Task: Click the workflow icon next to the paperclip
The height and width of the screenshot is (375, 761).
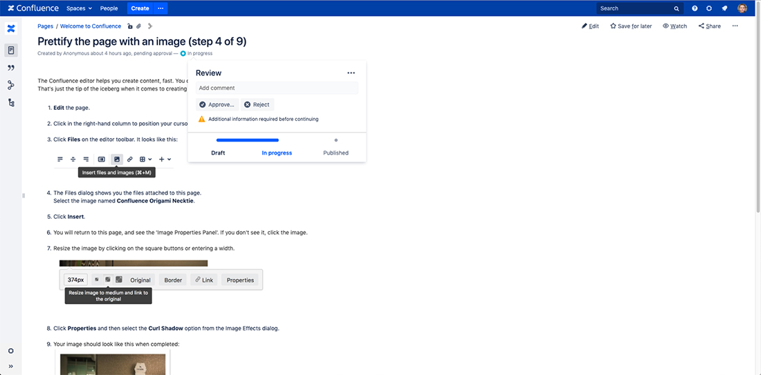Action: pyautogui.click(x=149, y=26)
